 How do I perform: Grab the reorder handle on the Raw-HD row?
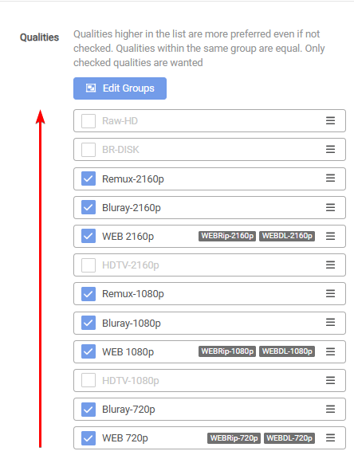pyautogui.click(x=330, y=120)
